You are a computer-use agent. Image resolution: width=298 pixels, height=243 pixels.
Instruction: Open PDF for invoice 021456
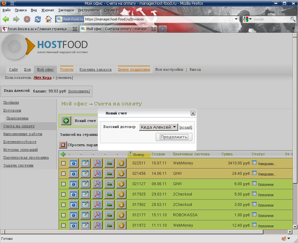[97, 174]
